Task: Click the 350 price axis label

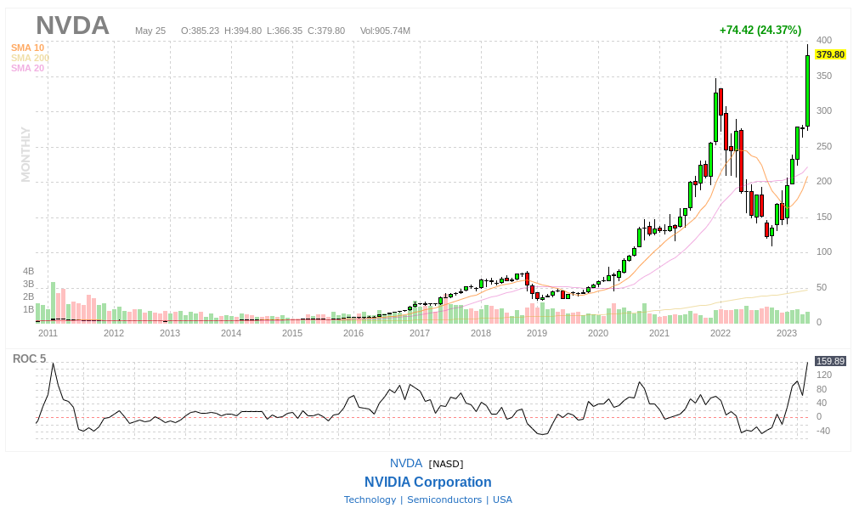Action: click(x=824, y=76)
